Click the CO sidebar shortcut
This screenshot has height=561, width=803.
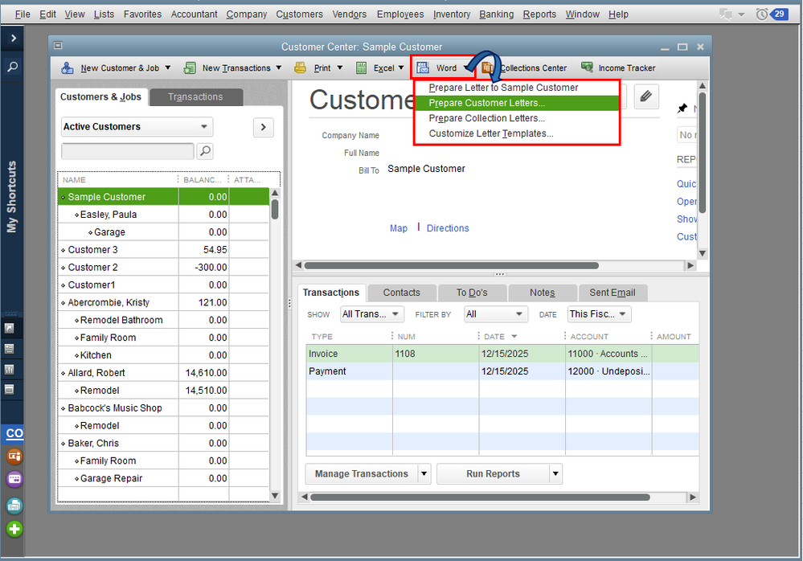pyautogui.click(x=14, y=433)
